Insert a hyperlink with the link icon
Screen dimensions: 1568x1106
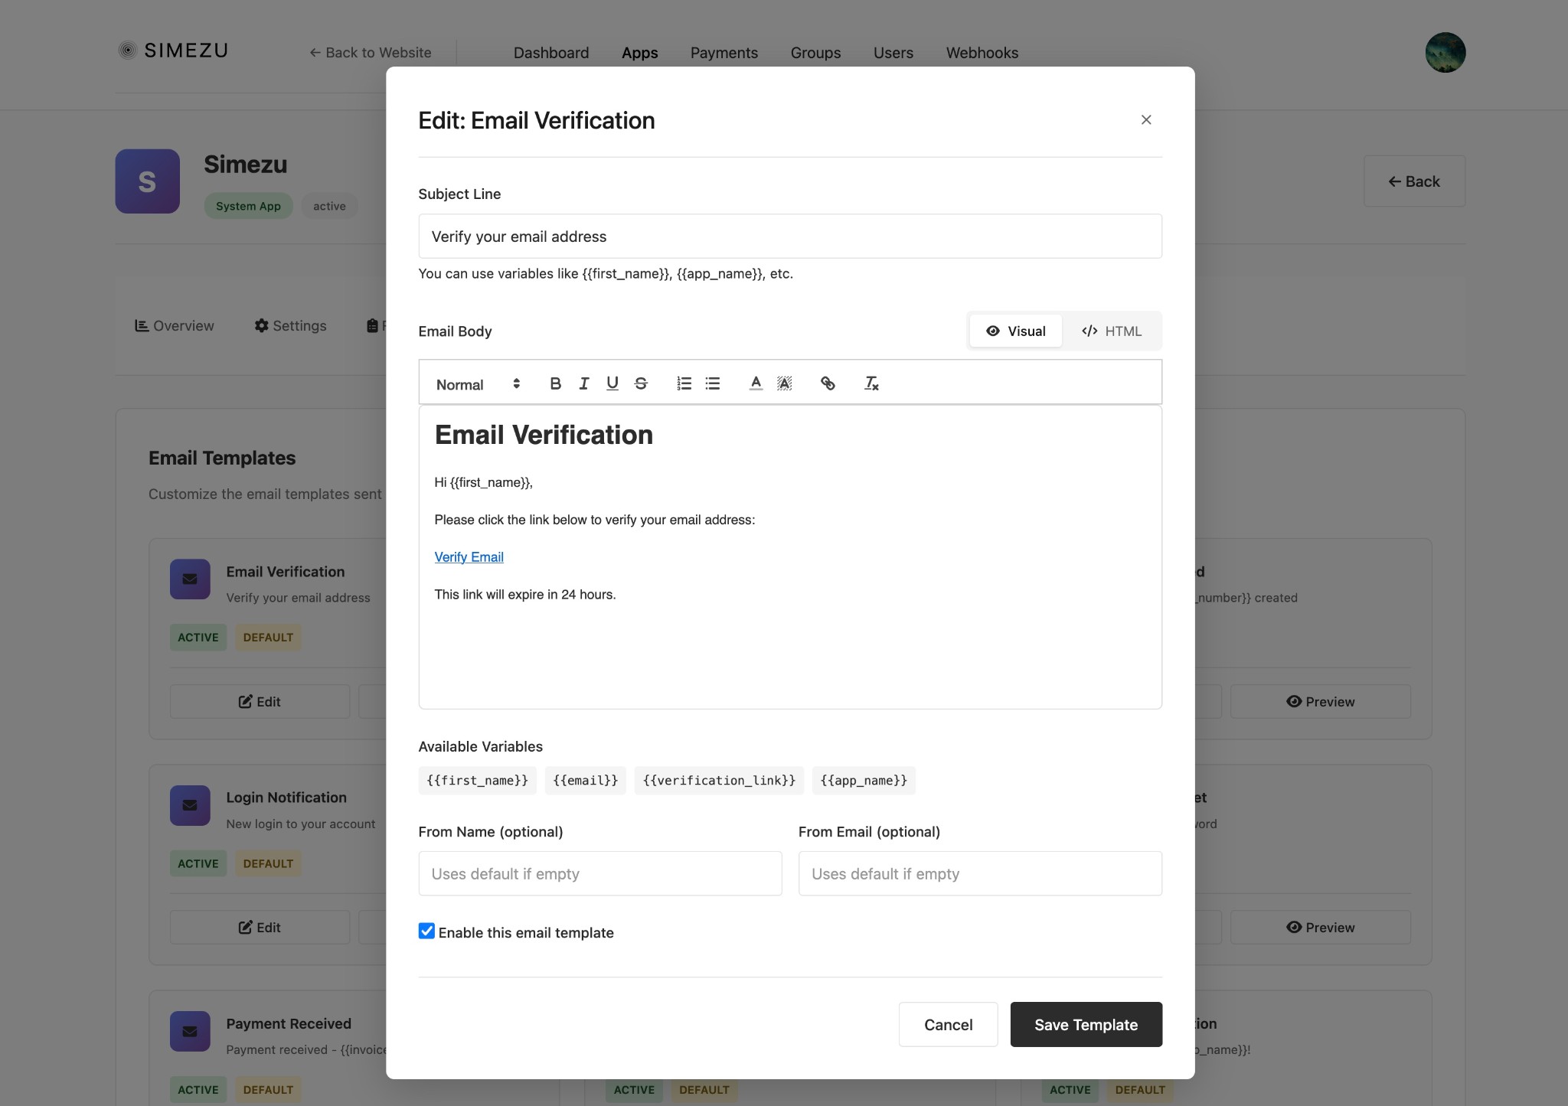click(x=828, y=383)
